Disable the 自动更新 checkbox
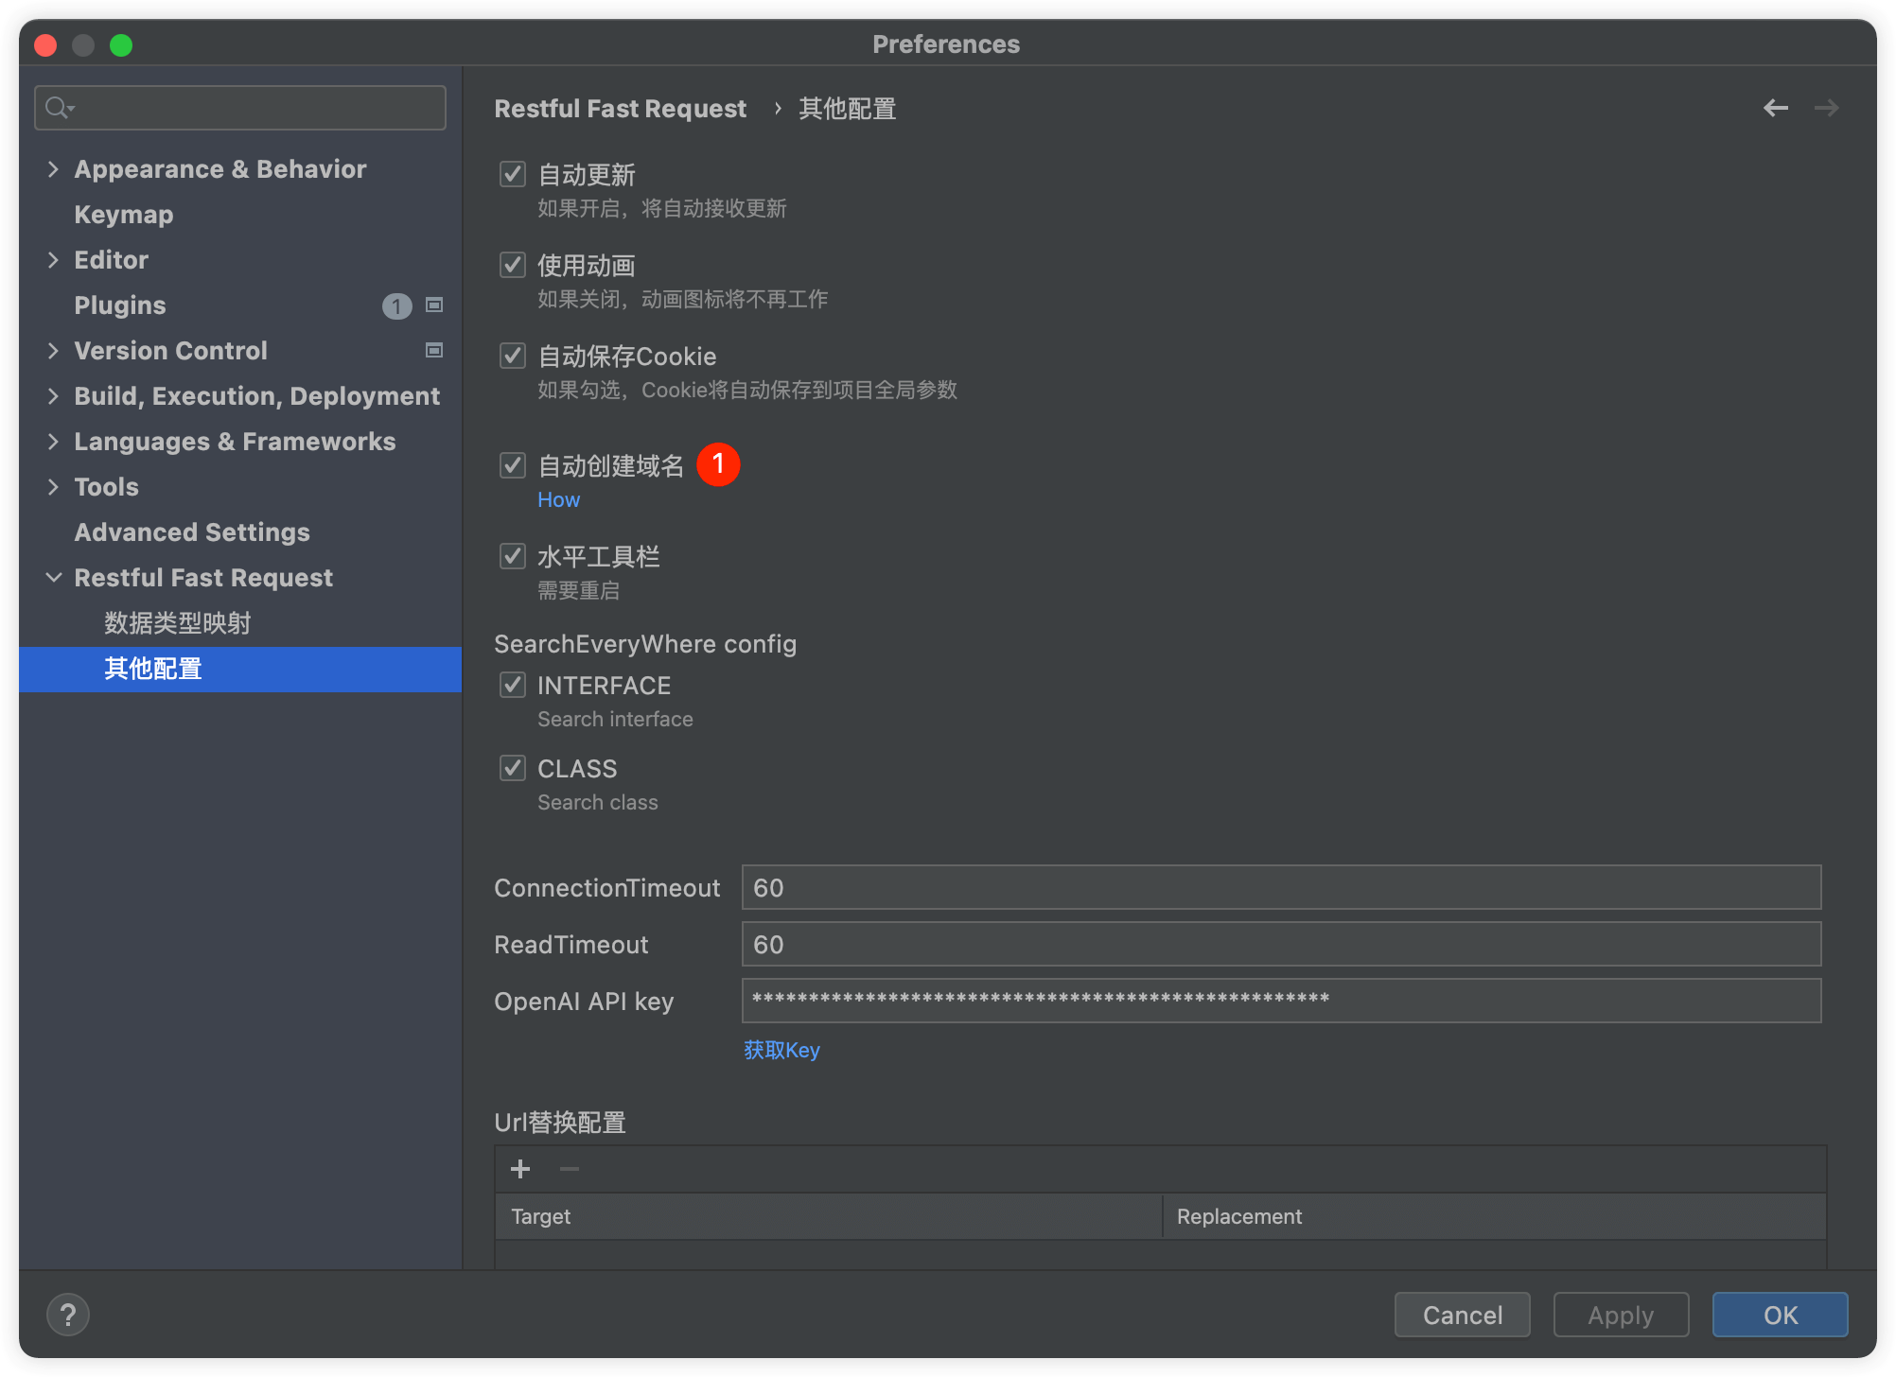The width and height of the screenshot is (1896, 1377). [x=513, y=174]
